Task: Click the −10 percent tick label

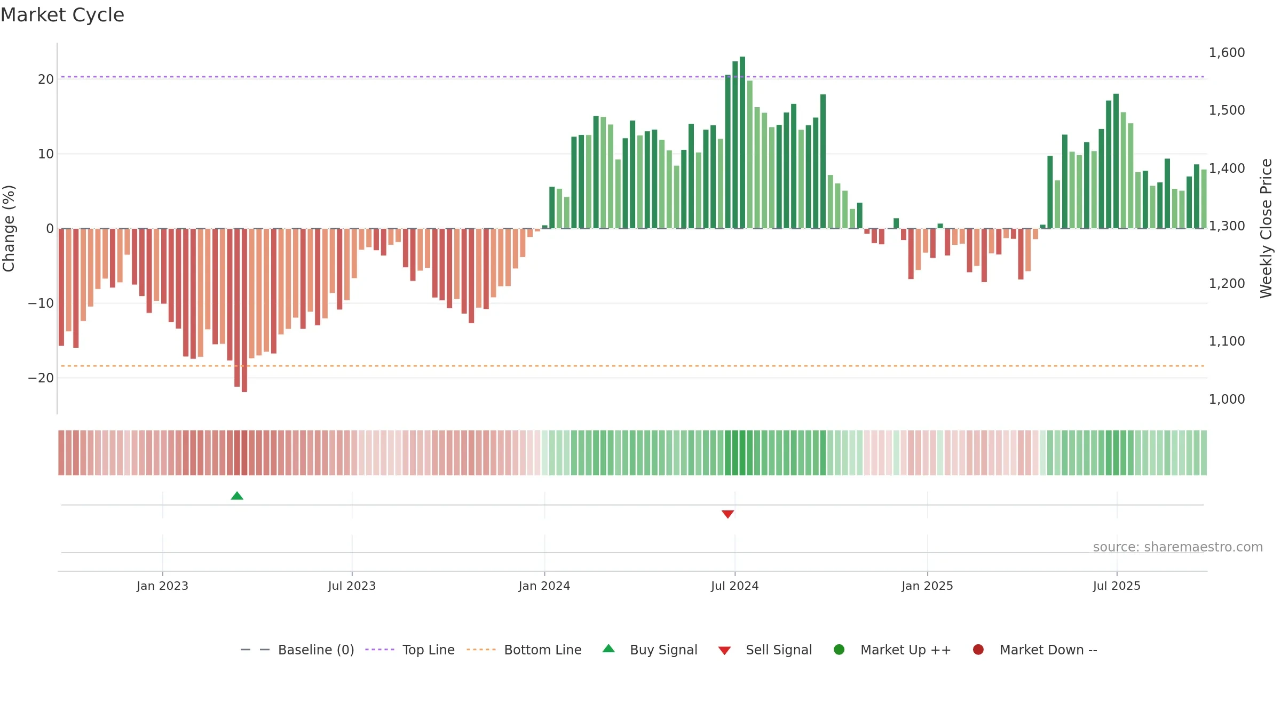Action: pyautogui.click(x=41, y=303)
